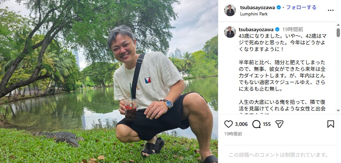
Task: Open tsubasayozawa profile from header username
Action: [x=257, y=7]
